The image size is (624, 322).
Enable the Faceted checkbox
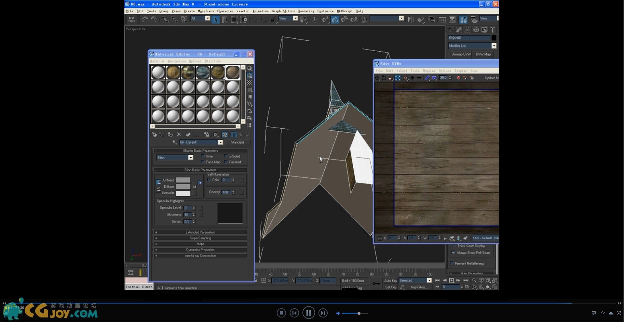pyautogui.click(x=226, y=162)
